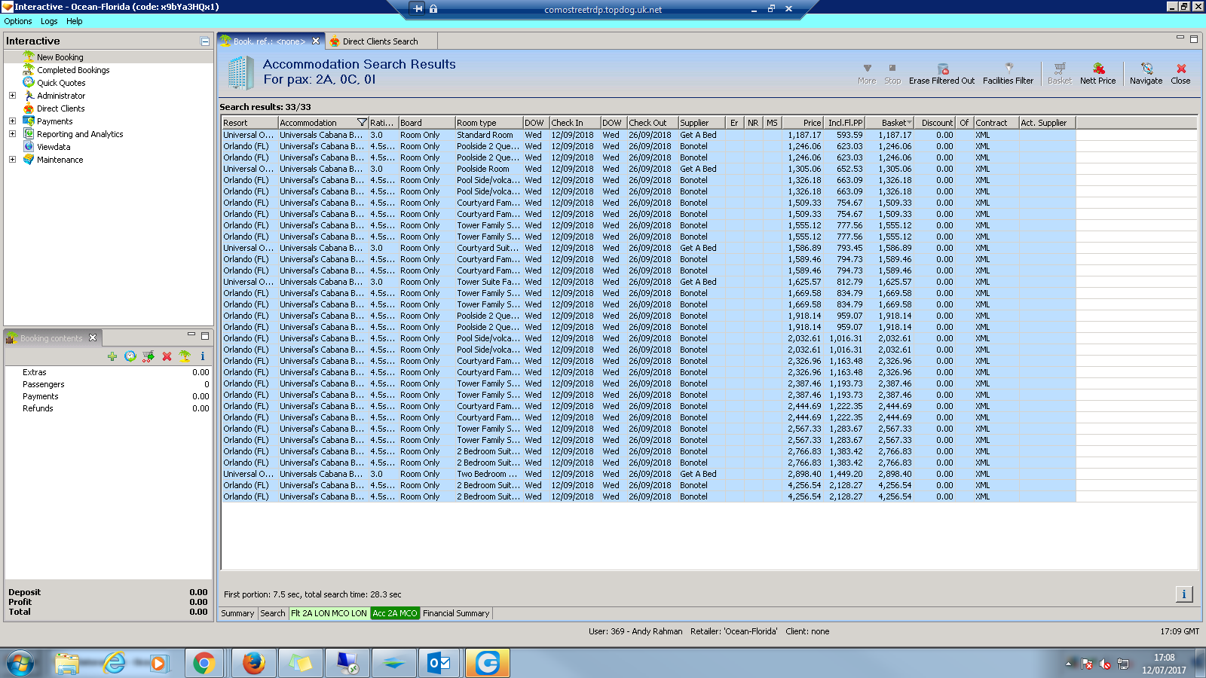Minimize the search results editor panel

click(1180, 38)
